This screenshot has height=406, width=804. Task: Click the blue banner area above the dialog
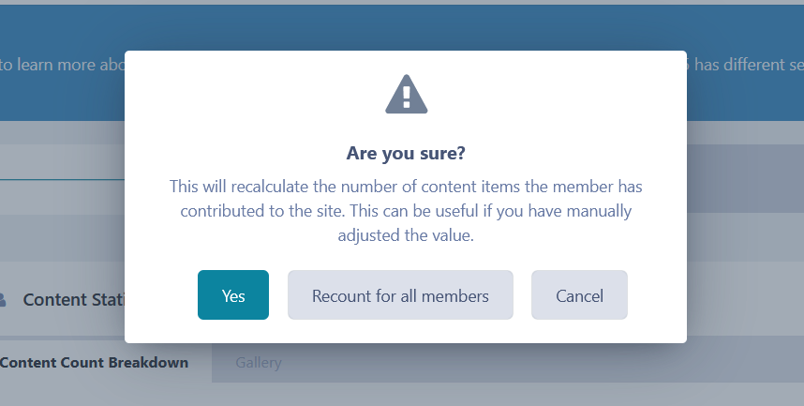click(x=406, y=26)
